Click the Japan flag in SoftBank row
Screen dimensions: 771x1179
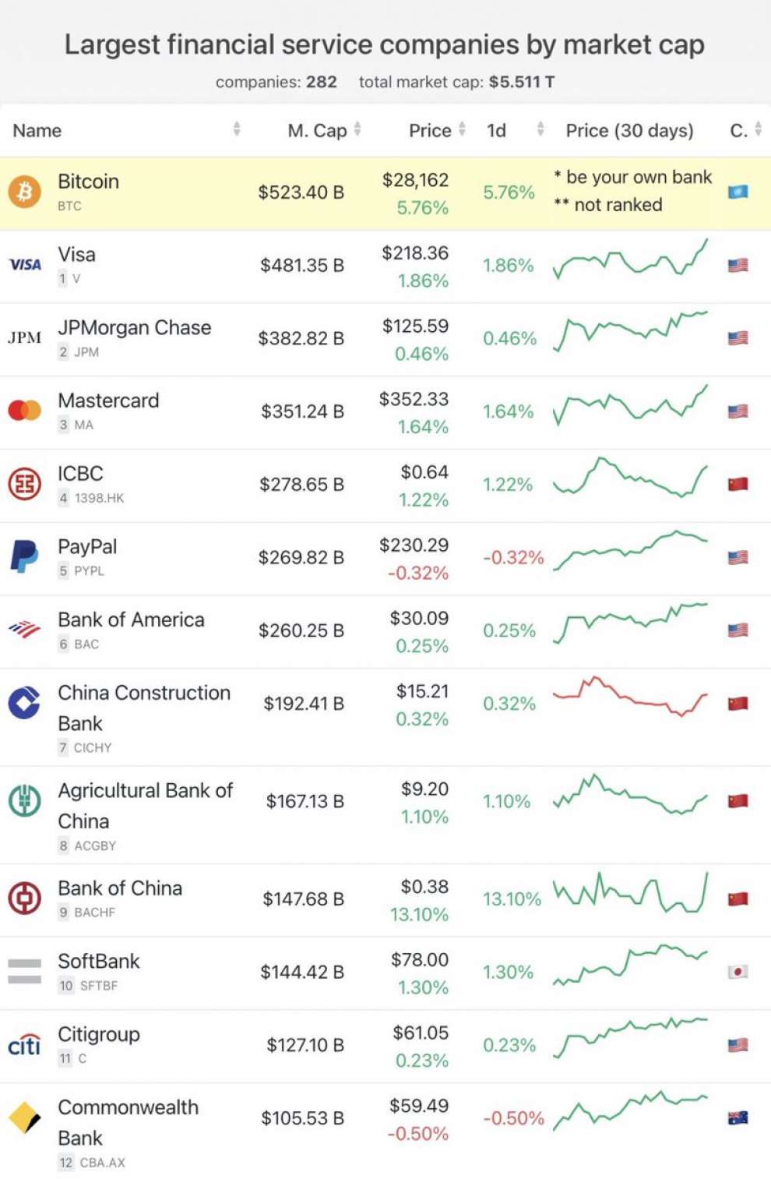(x=738, y=972)
